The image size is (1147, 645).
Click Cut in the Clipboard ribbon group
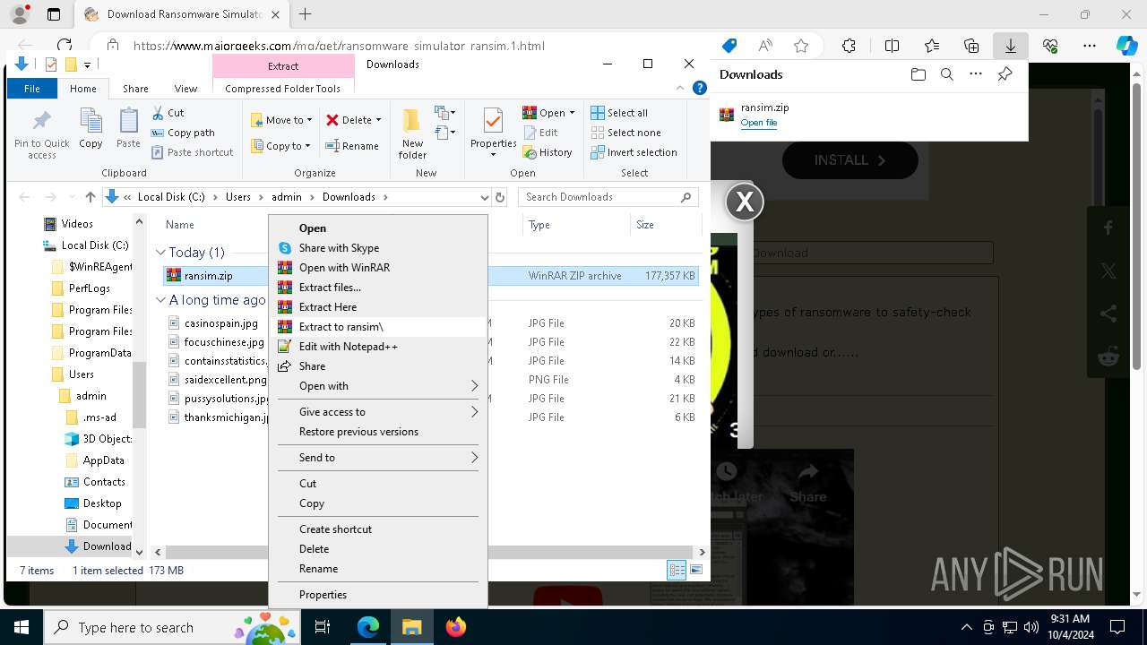168,113
